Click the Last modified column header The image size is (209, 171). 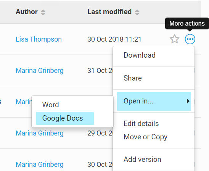click(109, 12)
